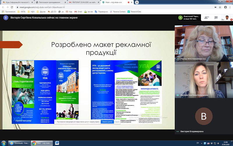This screenshot has height=146, width=233.
Task: Open Microsoft Word from the taskbar
Action: 57,143
